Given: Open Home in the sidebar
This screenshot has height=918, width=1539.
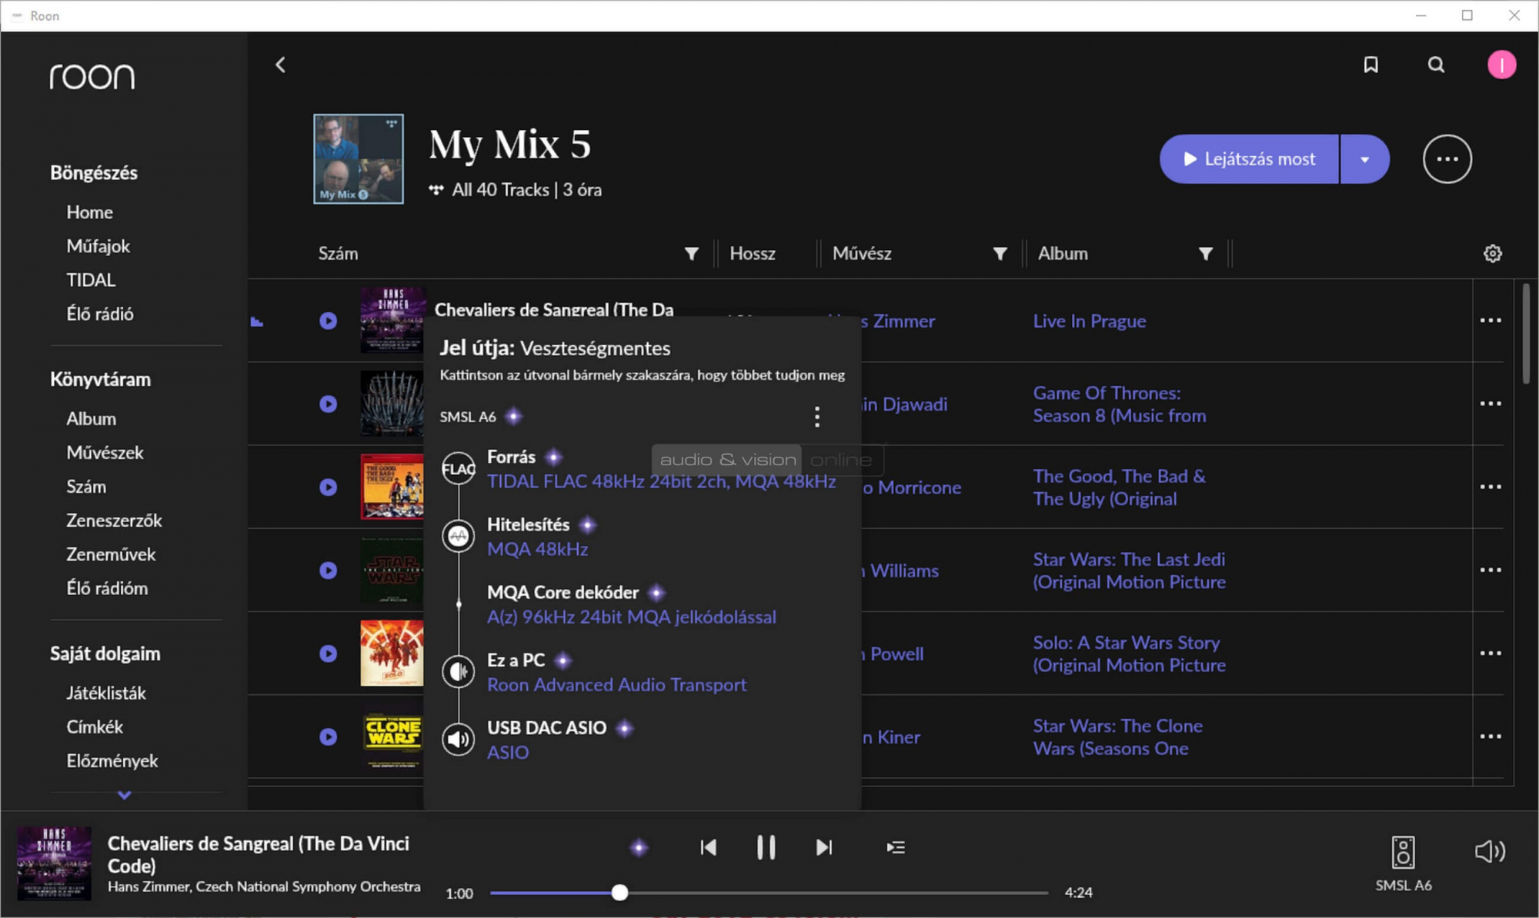Looking at the screenshot, I should point(89,212).
